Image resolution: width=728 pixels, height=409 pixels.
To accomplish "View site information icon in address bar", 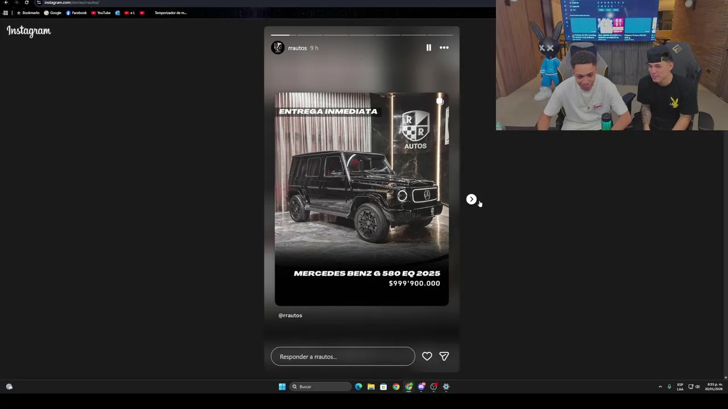I will 39,3.
